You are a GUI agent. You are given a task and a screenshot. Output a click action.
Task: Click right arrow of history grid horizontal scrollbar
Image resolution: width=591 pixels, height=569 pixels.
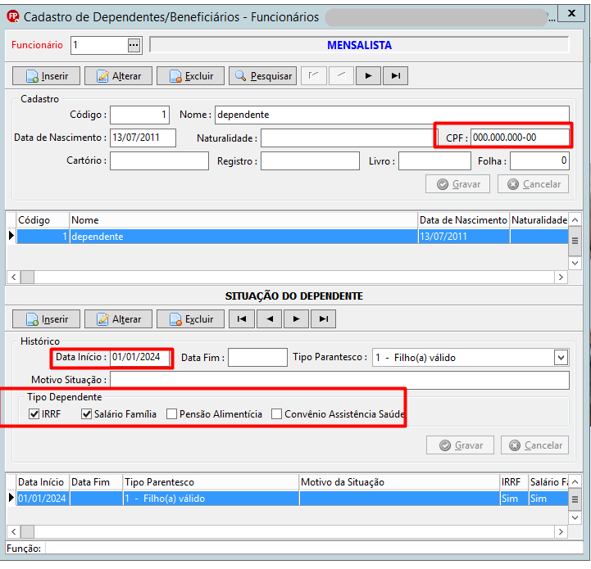pos(561,531)
